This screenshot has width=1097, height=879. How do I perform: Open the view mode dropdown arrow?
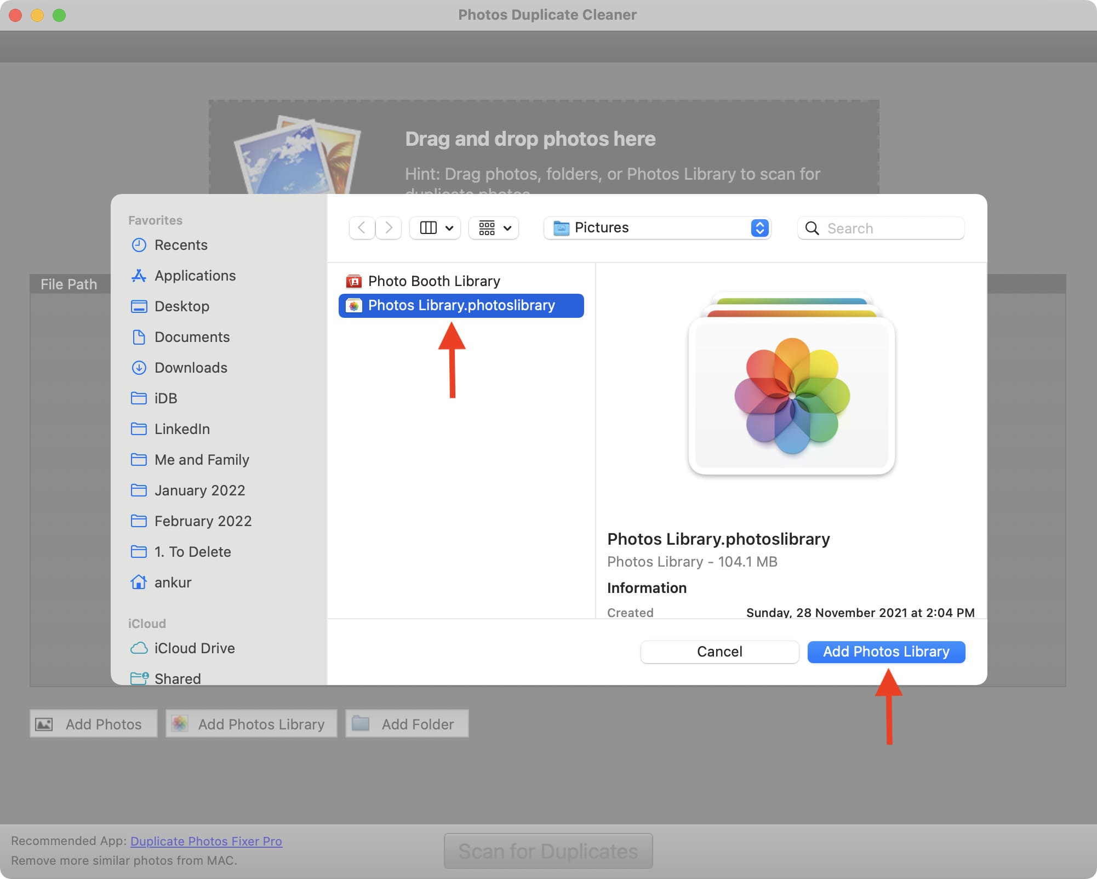[449, 228]
